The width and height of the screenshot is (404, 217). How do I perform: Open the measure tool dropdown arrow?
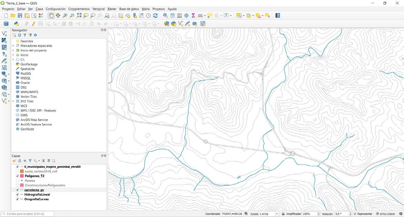pos(205,16)
